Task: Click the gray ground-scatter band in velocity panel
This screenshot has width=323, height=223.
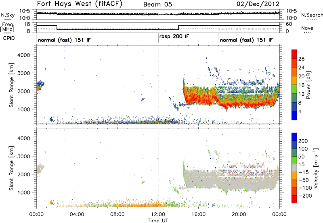Action: pos(231,180)
